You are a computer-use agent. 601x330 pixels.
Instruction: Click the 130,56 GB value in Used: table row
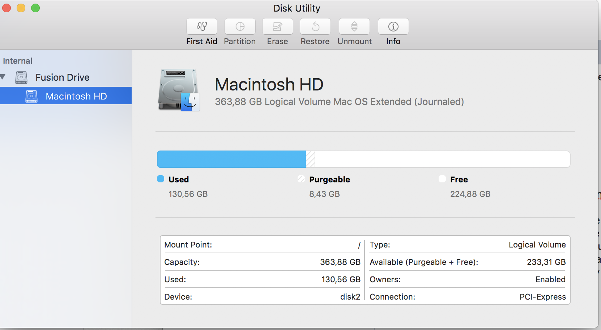341,279
